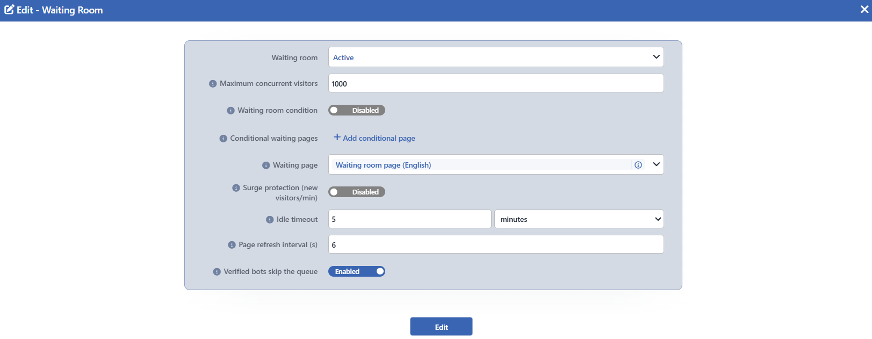Viewport: 872px width, 339px height.
Task: Click the edit pencil icon in the title bar
Action: [x=9, y=10]
